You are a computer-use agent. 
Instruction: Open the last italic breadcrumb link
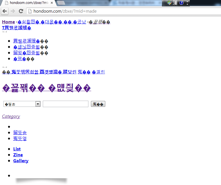pos(99,22)
